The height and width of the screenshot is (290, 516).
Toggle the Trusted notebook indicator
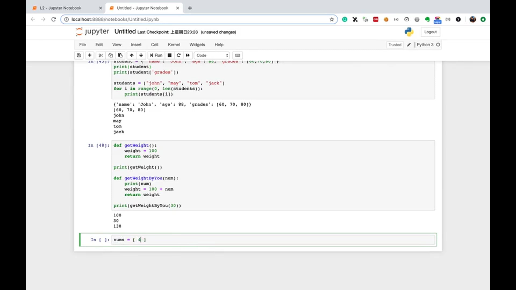[395, 45]
